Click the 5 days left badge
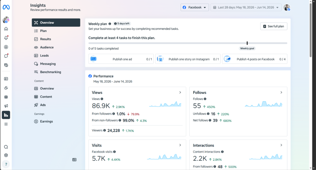The image size is (316, 170). pos(122,24)
